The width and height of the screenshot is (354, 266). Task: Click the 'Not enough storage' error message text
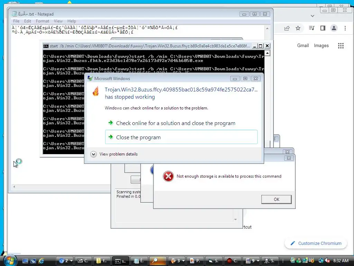[x=229, y=176]
